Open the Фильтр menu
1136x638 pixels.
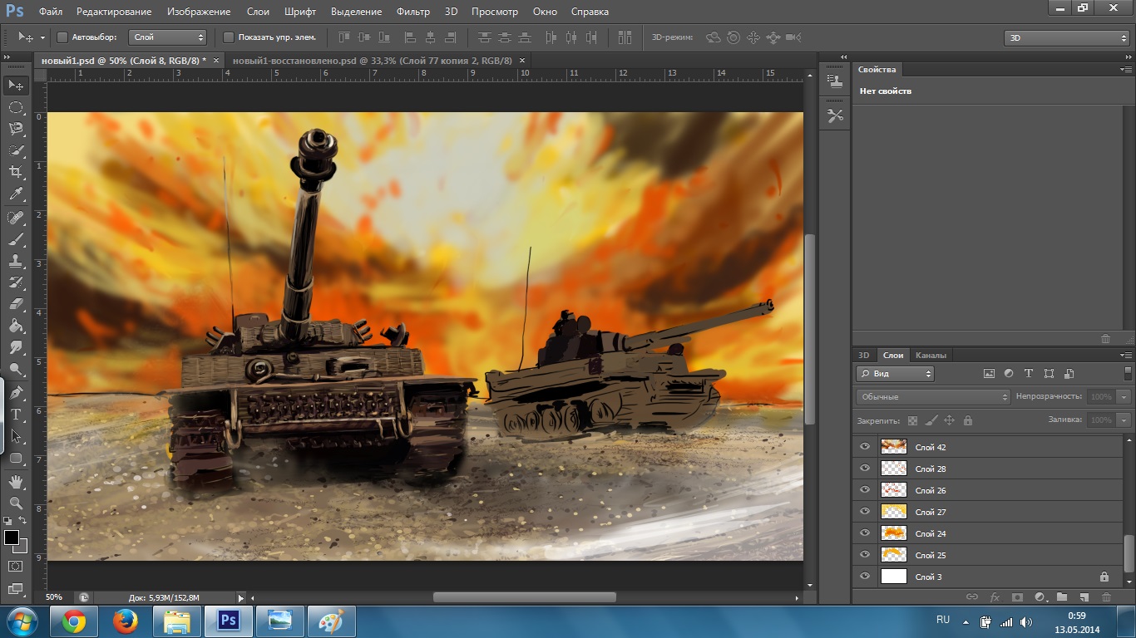coord(412,12)
